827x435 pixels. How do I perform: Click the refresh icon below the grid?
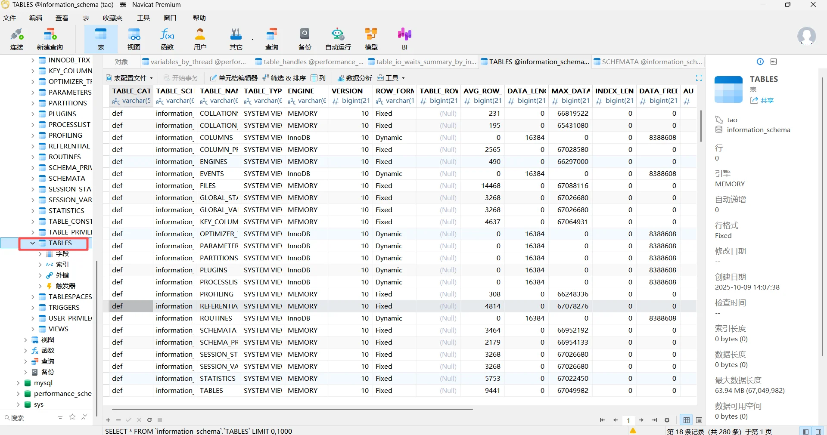click(149, 420)
